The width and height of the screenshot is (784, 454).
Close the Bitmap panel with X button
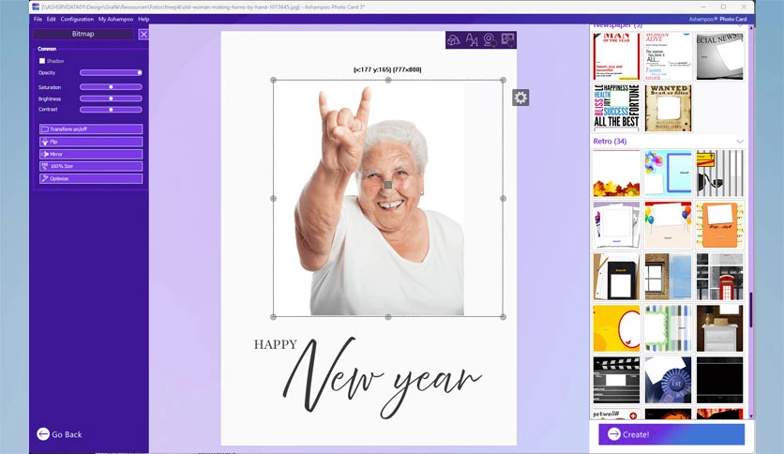click(143, 34)
